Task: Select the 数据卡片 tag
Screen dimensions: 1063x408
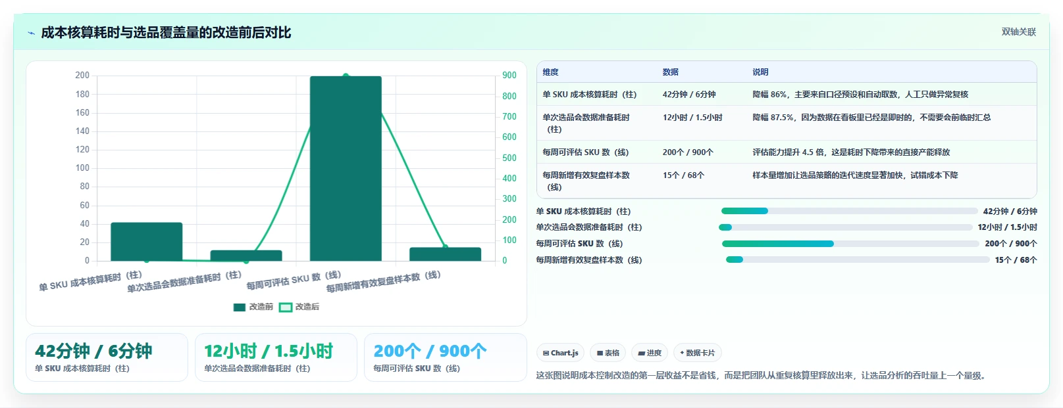Action: (698, 353)
